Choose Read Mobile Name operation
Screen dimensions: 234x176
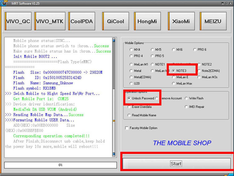point(142,115)
